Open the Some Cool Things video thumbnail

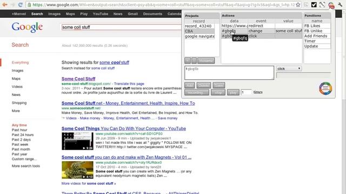pyautogui.click(x=77, y=141)
